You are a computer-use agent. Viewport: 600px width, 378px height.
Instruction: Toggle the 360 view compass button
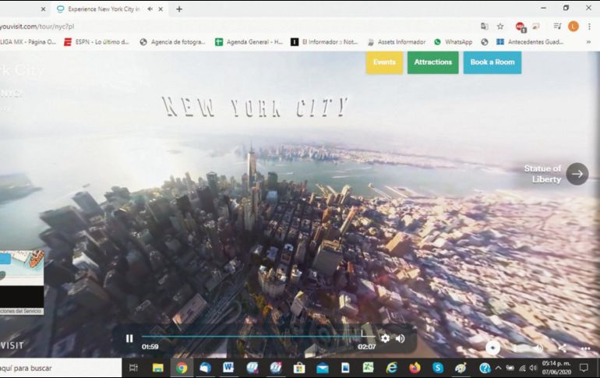[x=492, y=348]
